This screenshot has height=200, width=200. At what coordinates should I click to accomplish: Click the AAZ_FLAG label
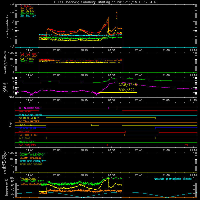[x=24, y=138]
